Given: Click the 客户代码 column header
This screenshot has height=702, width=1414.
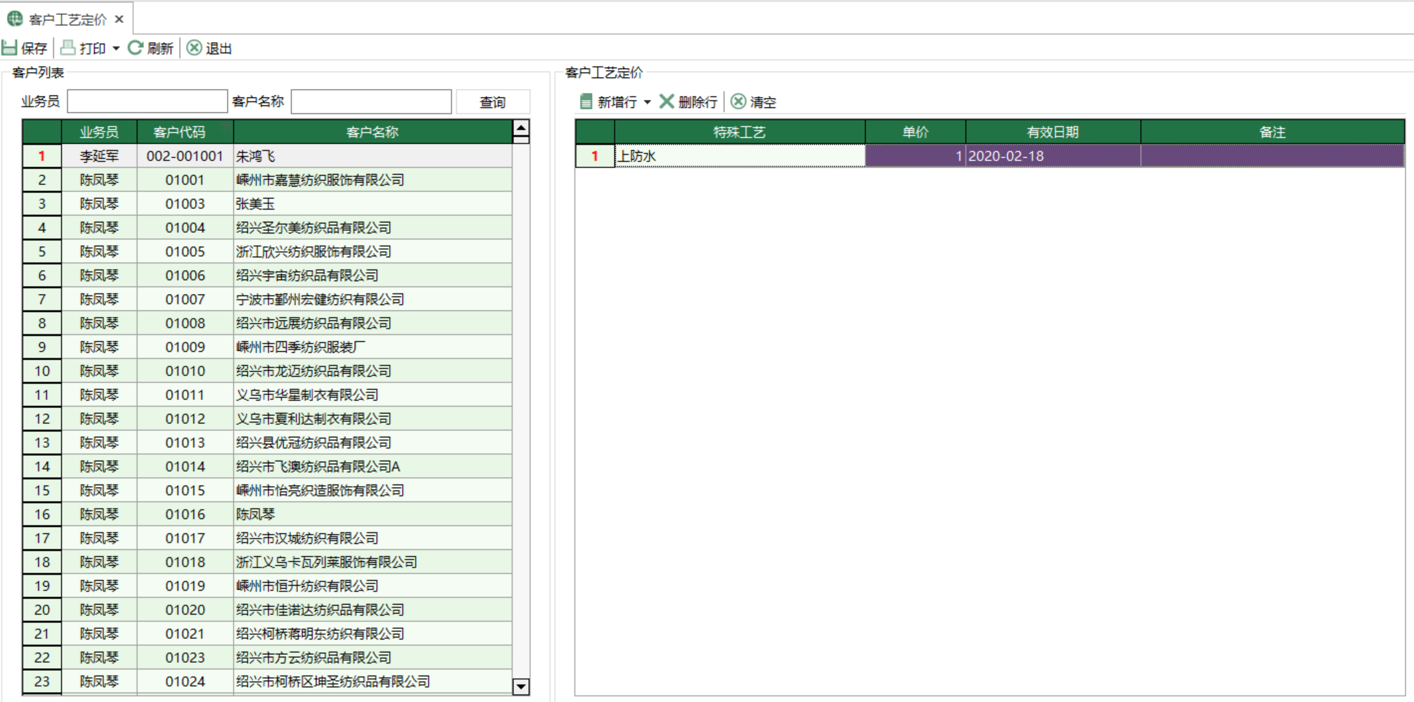Looking at the screenshot, I should (185, 132).
